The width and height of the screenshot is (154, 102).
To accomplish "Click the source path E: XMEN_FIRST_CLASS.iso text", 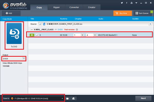I will pos(64,24).
